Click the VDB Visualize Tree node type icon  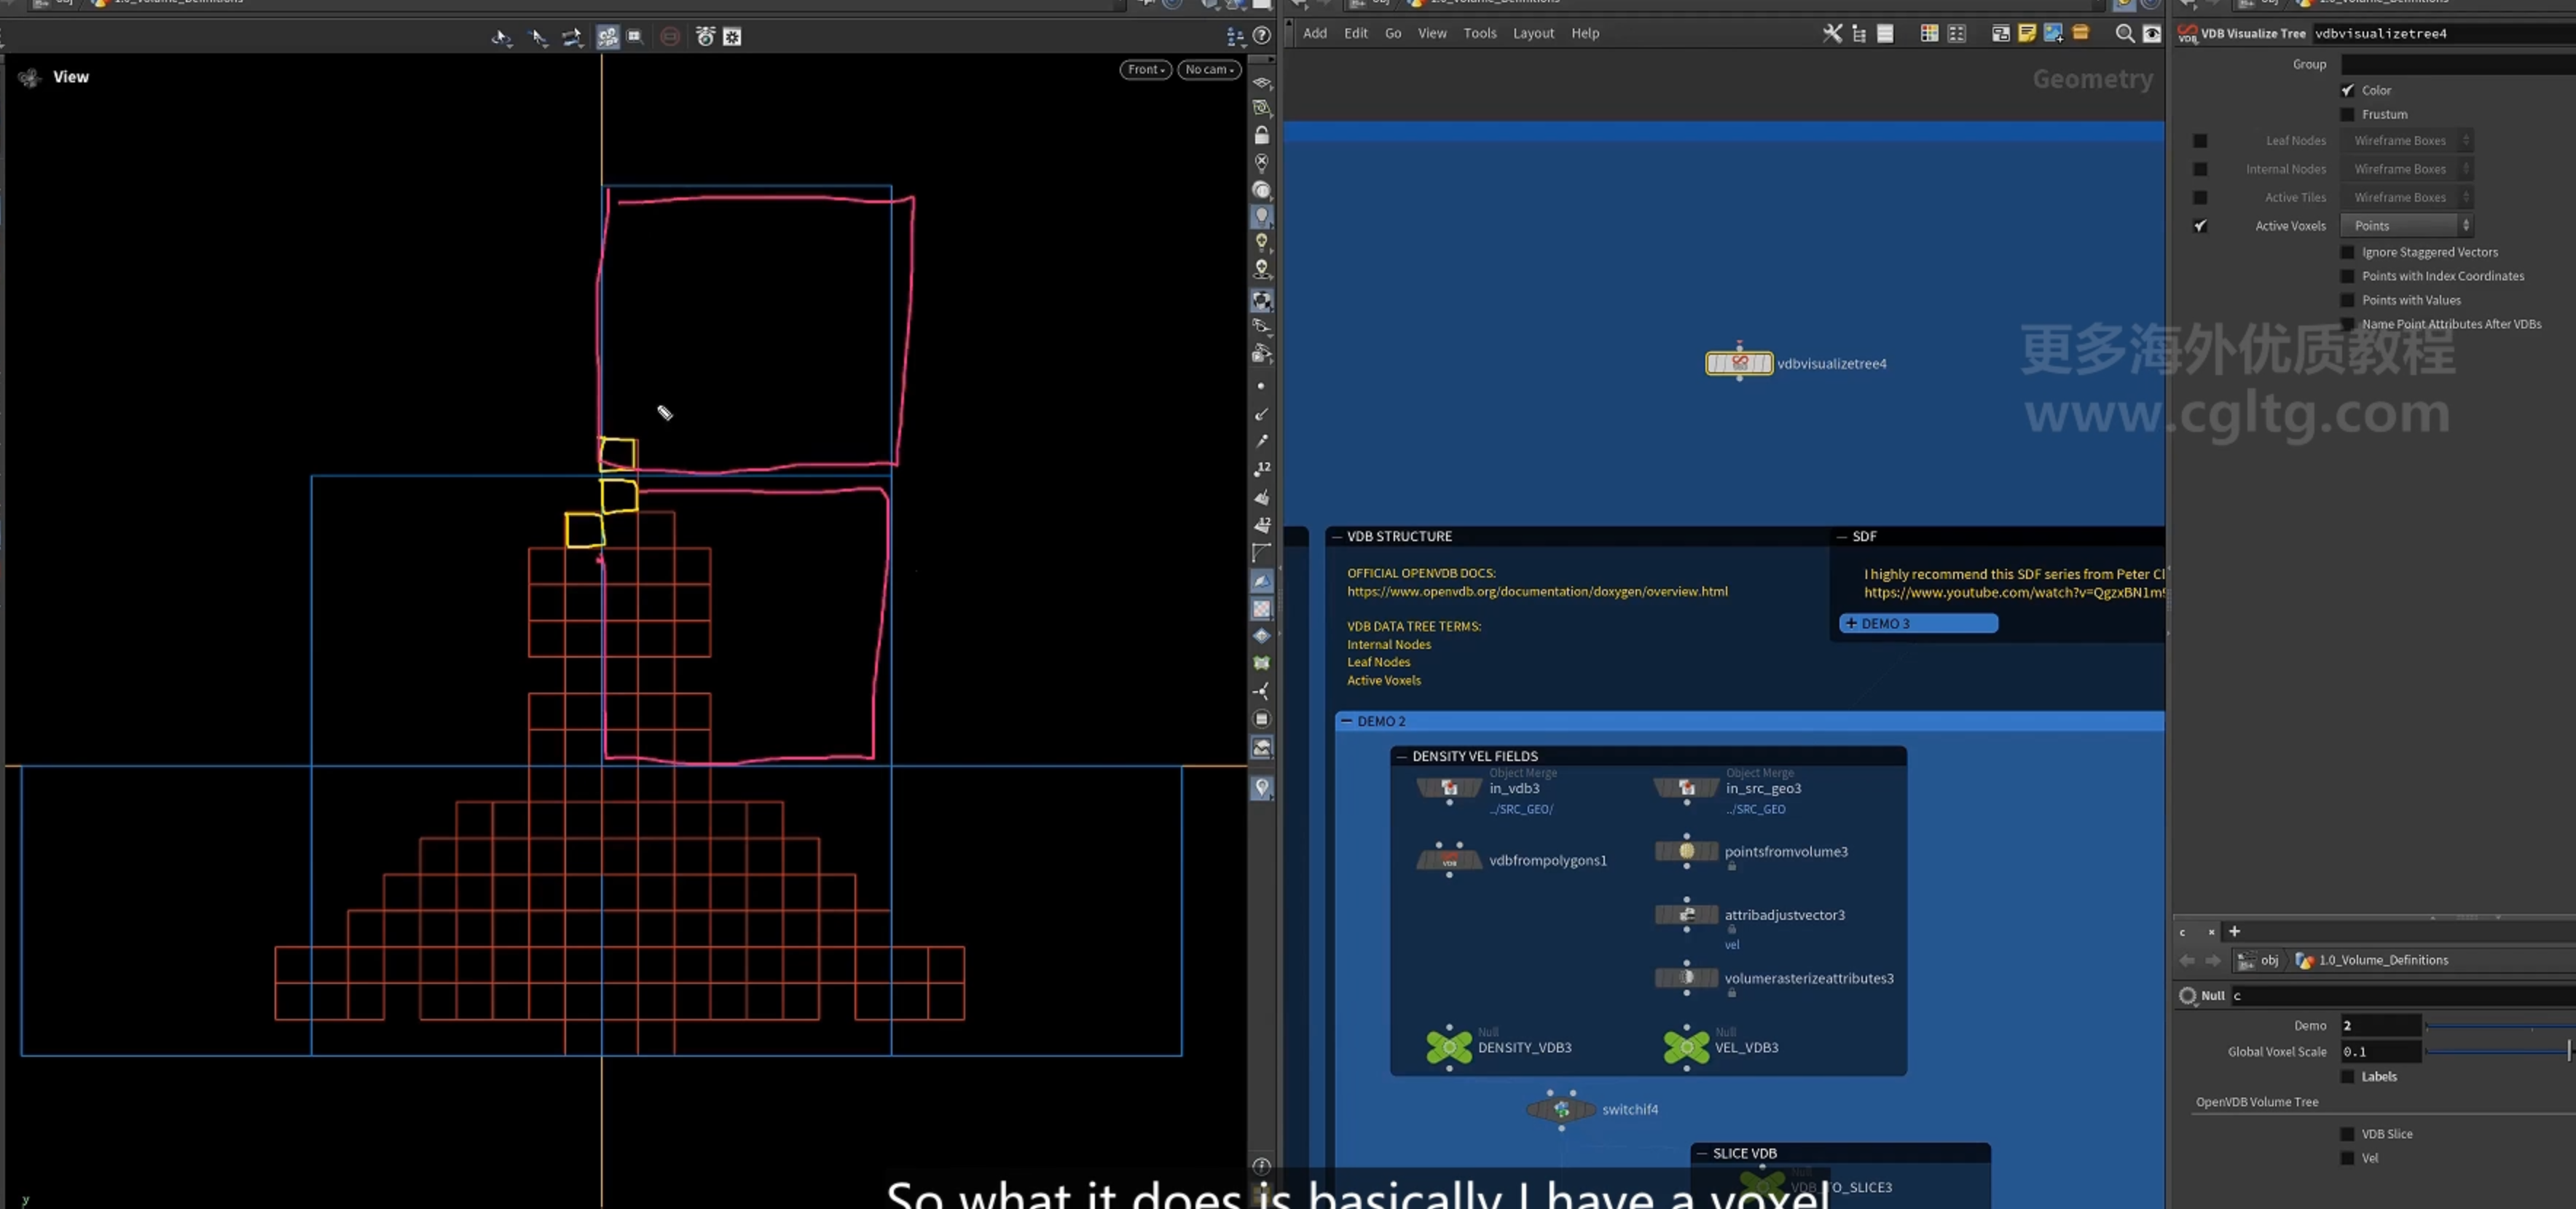(2188, 33)
